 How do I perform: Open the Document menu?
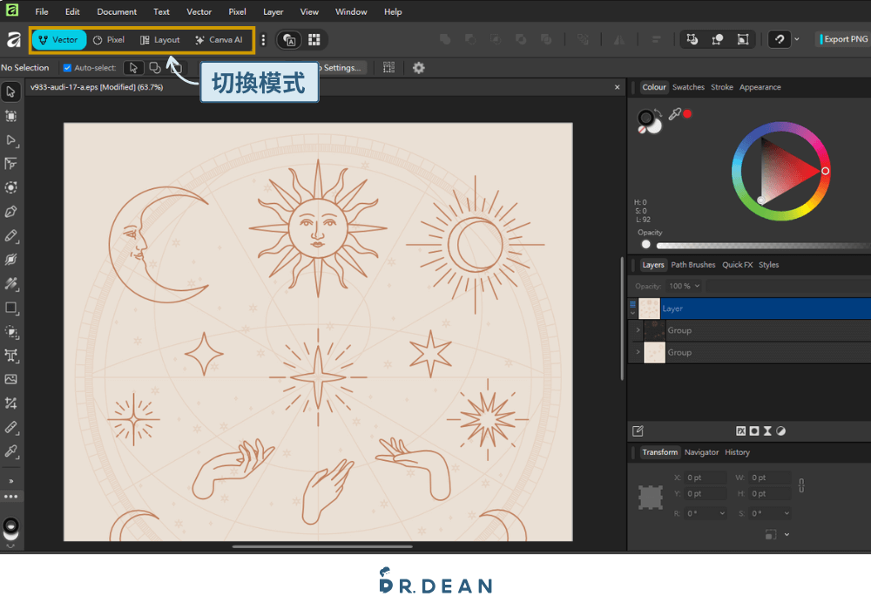pos(117,11)
